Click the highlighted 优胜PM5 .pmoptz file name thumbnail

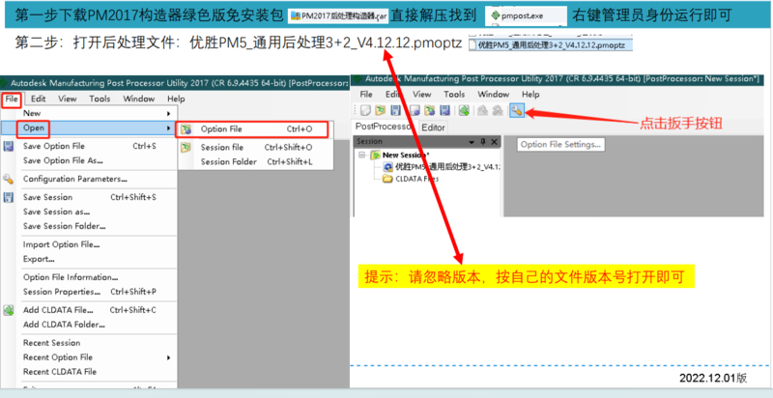pos(550,44)
